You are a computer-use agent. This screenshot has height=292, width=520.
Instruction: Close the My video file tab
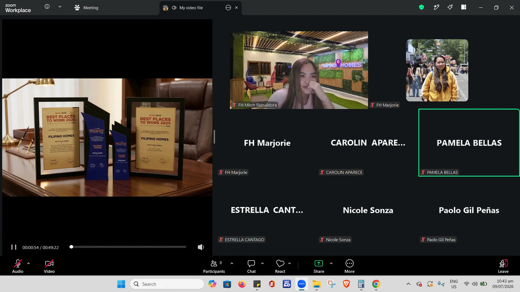pos(236,8)
